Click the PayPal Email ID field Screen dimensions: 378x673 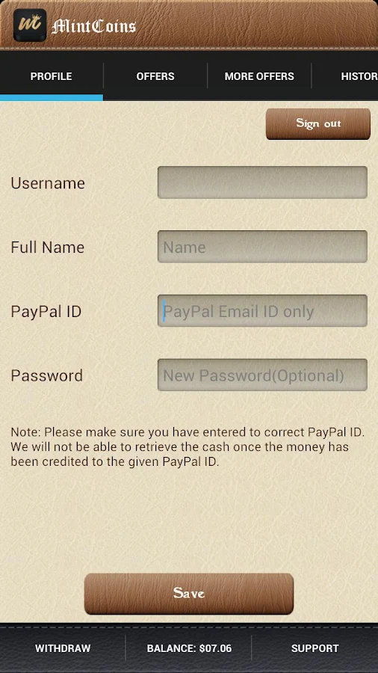point(262,311)
